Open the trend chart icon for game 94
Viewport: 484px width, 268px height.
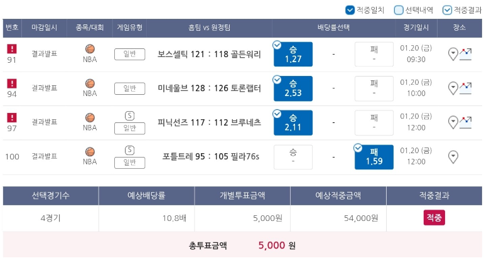(465, 88)
